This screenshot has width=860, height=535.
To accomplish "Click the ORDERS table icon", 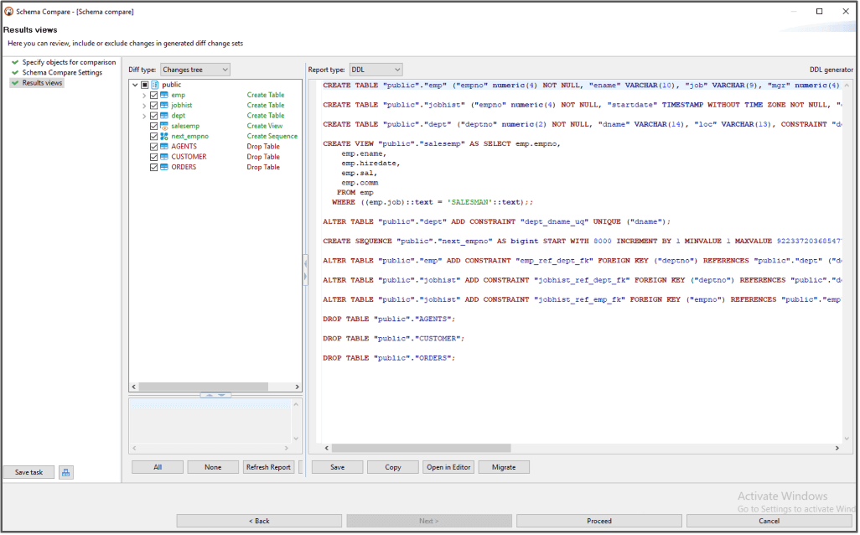I will (164, 167).
